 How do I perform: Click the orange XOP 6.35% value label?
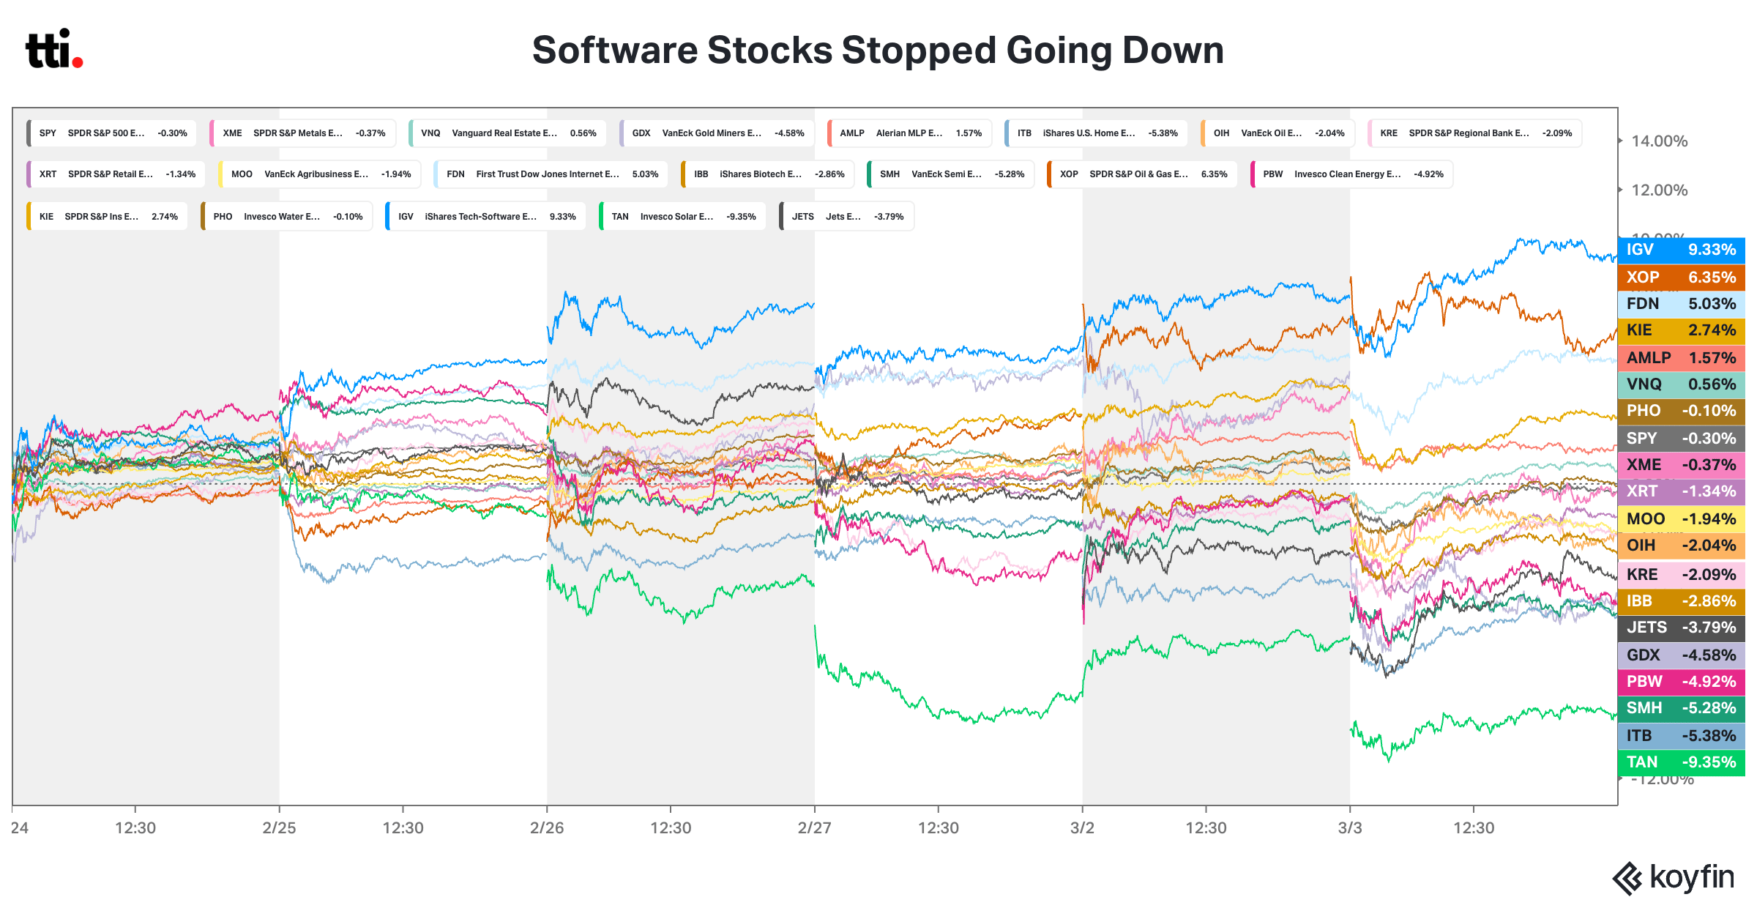1681,278
